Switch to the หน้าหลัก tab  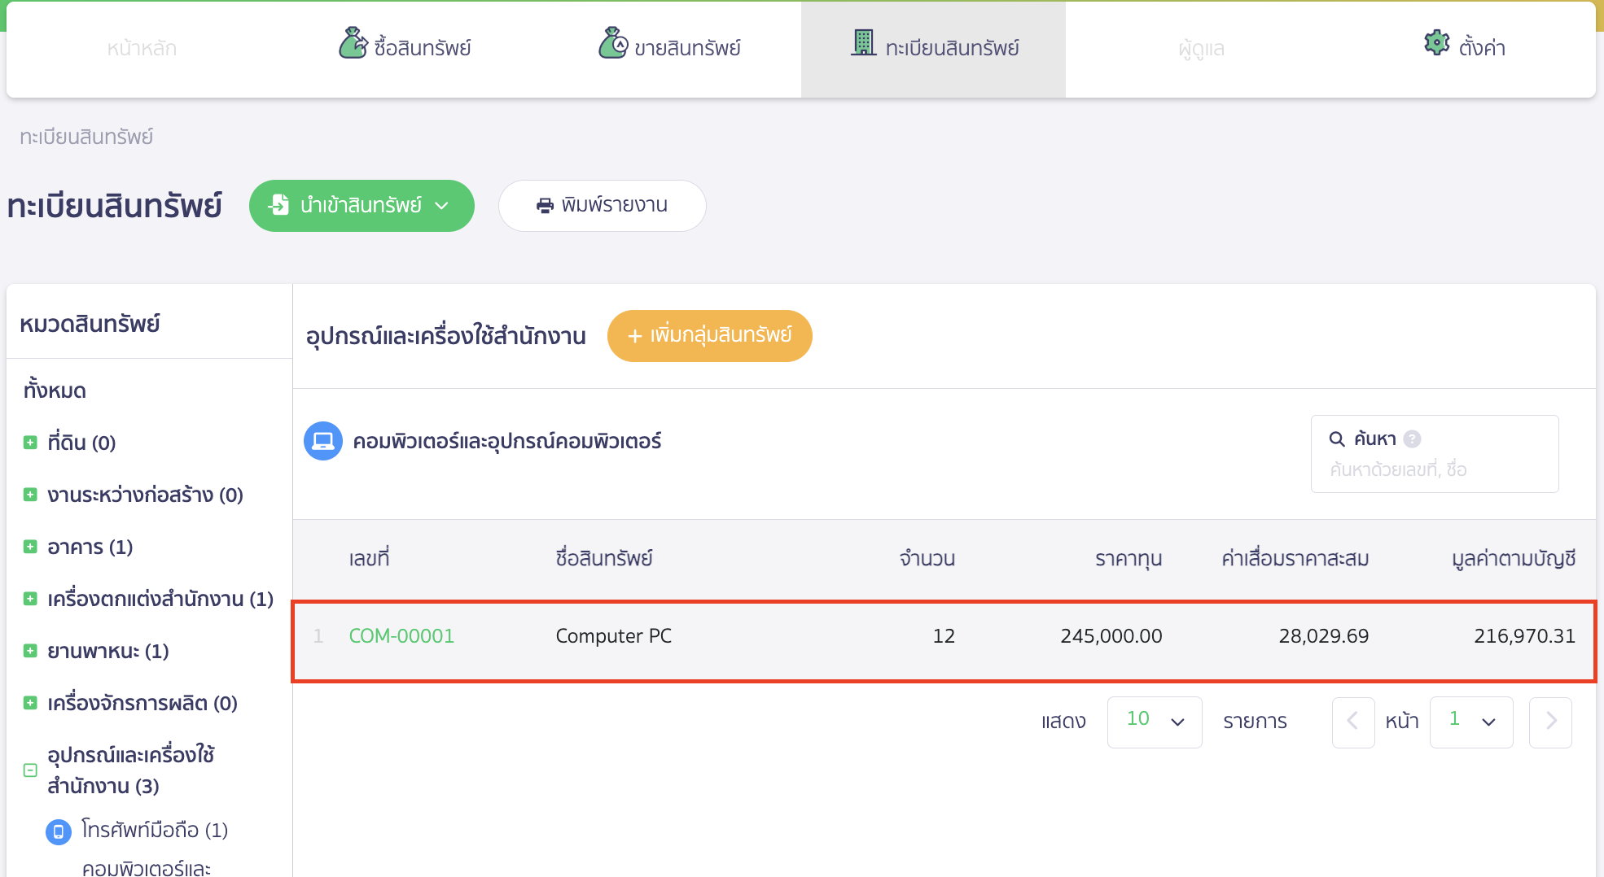click(x=141, y=47)
